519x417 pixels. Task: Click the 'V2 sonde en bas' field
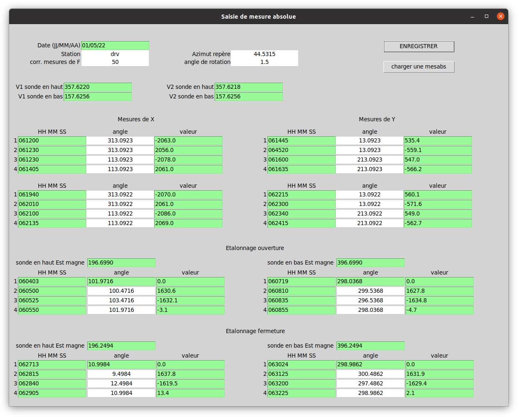point(248,97)
